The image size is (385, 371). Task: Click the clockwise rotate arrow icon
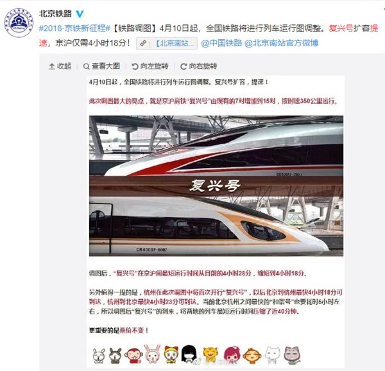click(x=184, y=66)
